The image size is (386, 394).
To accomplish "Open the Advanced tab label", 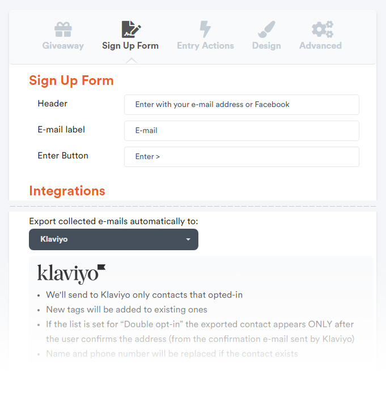I will [x=320, y=45].
